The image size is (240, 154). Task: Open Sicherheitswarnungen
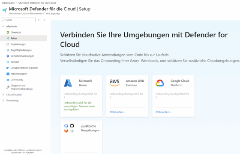(x=22, y=56)
